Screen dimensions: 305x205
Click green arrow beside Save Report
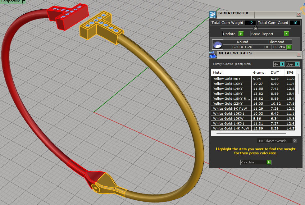pos(286,34)
